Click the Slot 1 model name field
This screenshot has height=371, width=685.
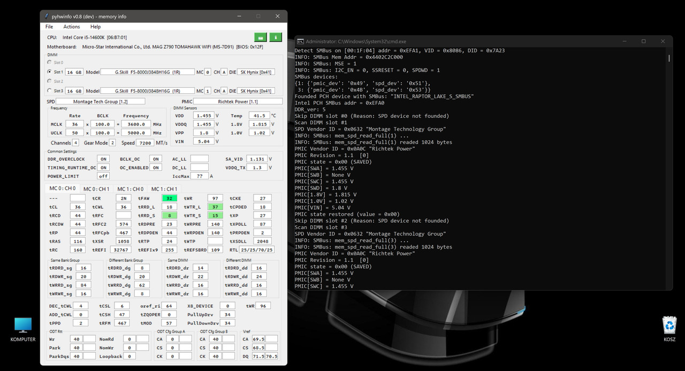[x=147, y=72]
